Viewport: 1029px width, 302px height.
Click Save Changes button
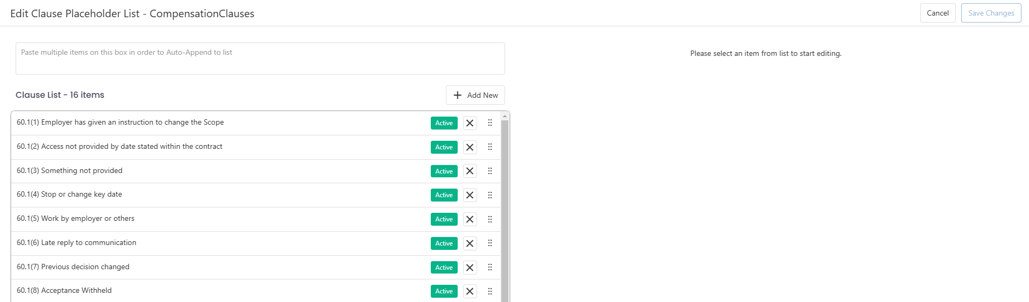click(991, 13)
